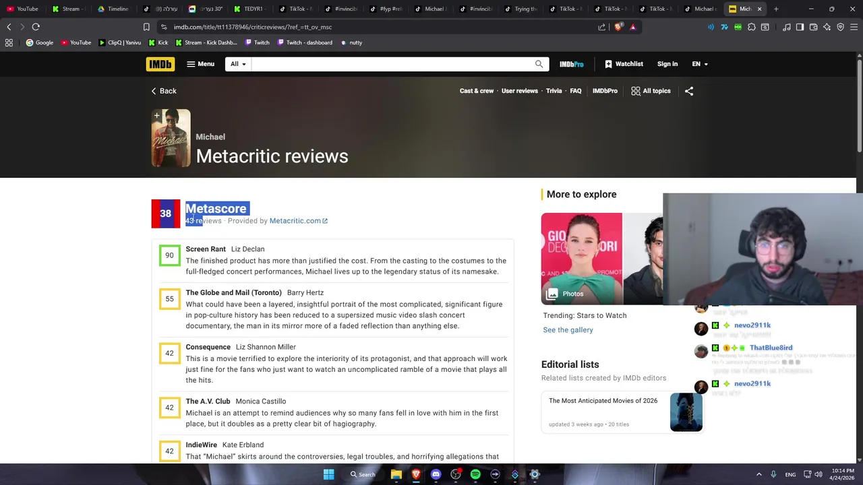This screenshot has height=485, width=863.
Task: Add Michael to watchlist via poster plus
Action: coord(157,116)
